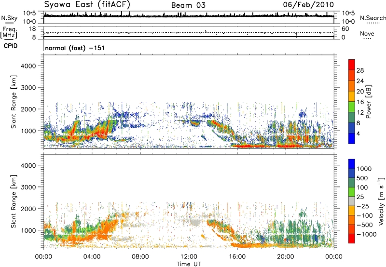Click the '20' label on Power colorbar
Screen dimensions: 386x267
click(x=360, y=92)
